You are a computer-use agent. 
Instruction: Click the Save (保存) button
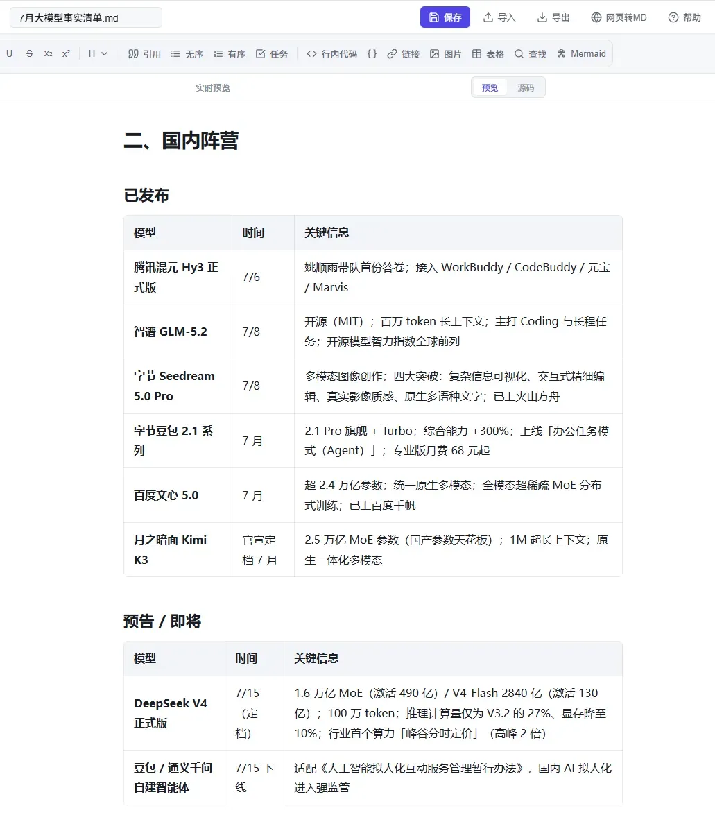click(445, 17)
